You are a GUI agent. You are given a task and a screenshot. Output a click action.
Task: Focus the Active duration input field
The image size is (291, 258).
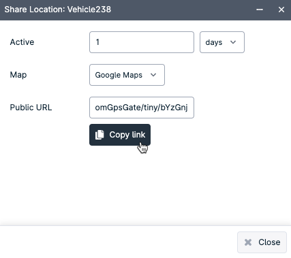pos(142,42)
